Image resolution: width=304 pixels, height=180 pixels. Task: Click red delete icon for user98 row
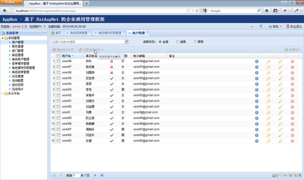(x=292, y=61)
